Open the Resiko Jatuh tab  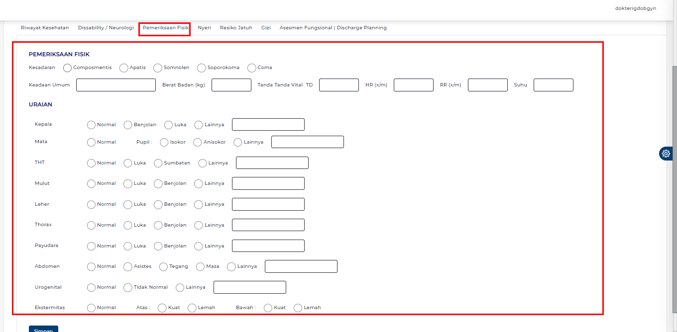tap(236, 28)
